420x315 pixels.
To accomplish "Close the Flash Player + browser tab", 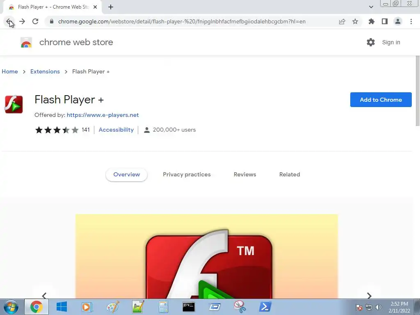I will pos(95,7).
